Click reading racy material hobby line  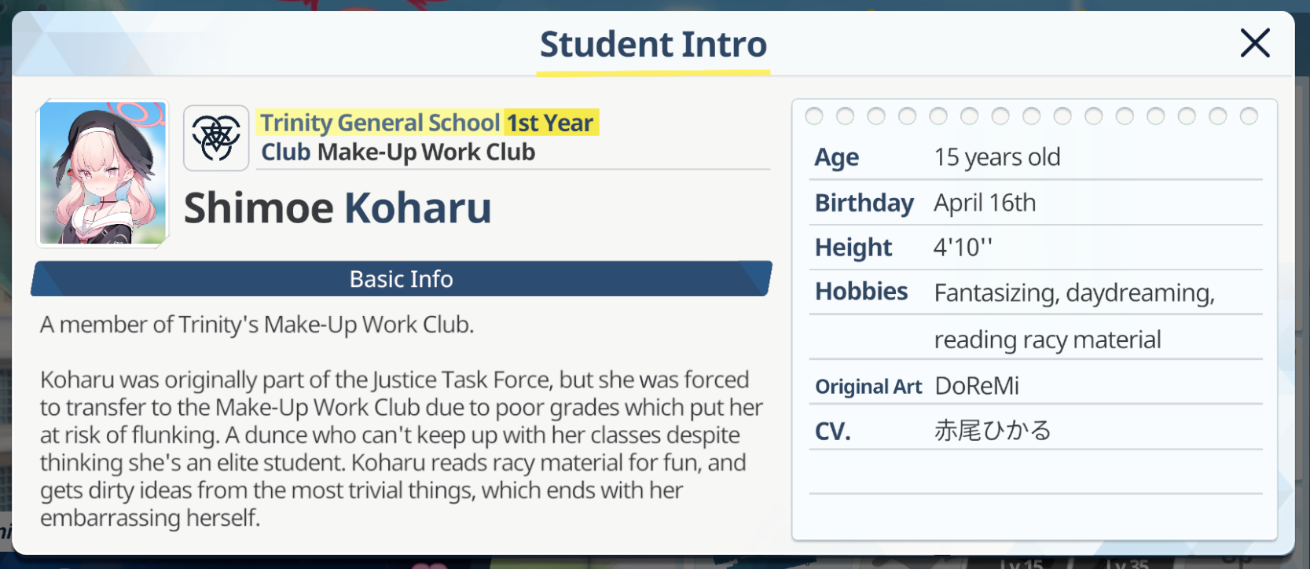point(1048,340)
